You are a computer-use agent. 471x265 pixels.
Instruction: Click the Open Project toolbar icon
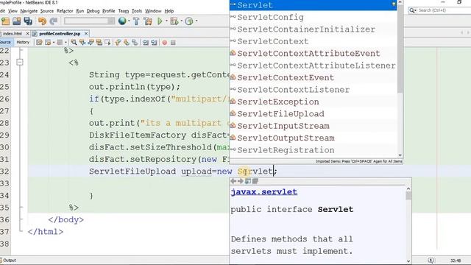click(17, 21)
